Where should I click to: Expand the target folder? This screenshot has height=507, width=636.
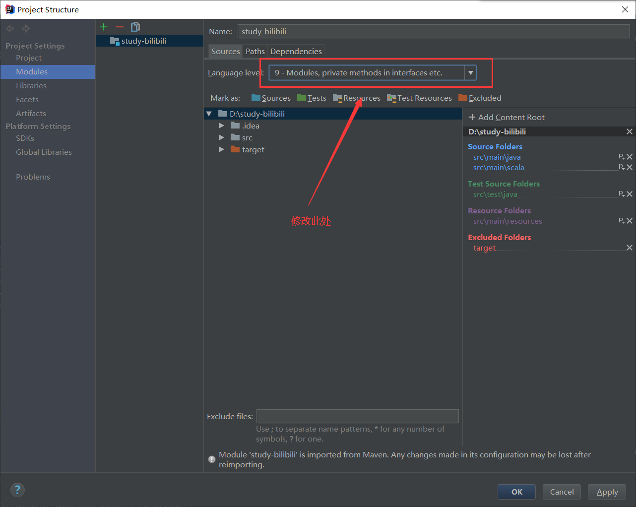[221, 149]
